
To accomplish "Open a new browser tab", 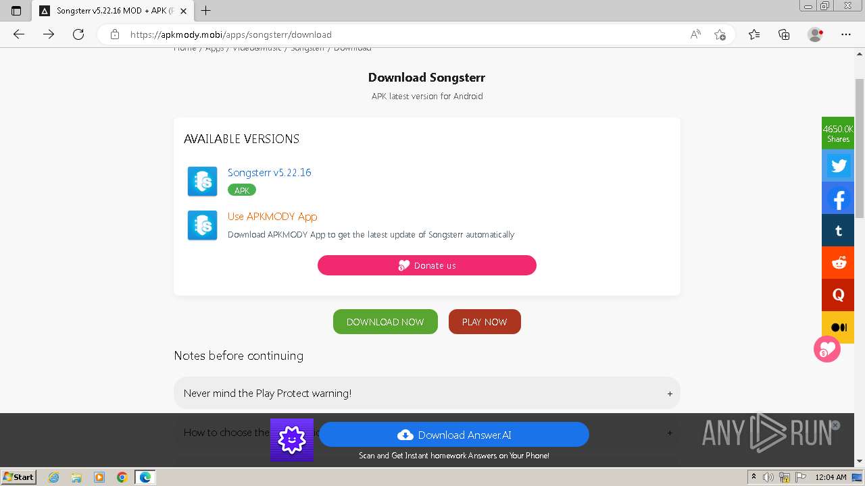I will click(x=206, y=11).
